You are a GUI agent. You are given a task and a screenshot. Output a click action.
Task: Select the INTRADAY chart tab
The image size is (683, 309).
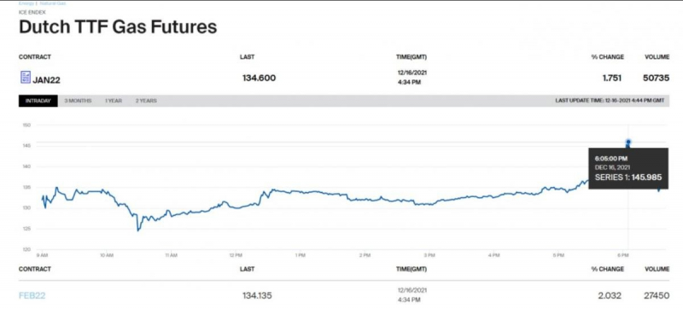coord(38,101)
